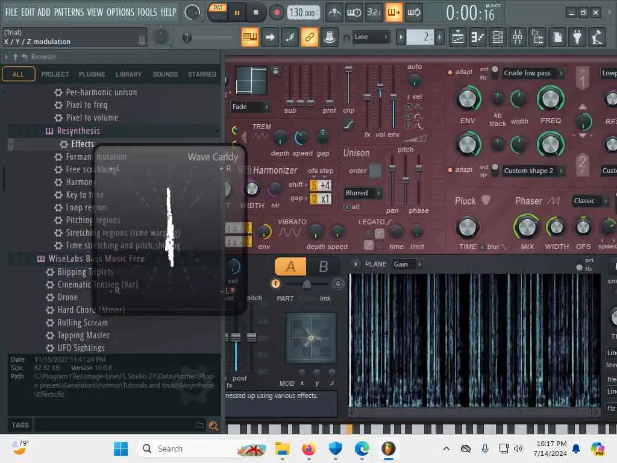The height and width of the screenshot is (463, 617).
Task: Click the Unison phase slider
Action: (x=419, y=179)
